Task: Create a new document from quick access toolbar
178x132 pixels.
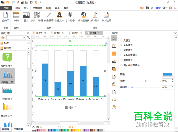Action: tap(18, 2)
